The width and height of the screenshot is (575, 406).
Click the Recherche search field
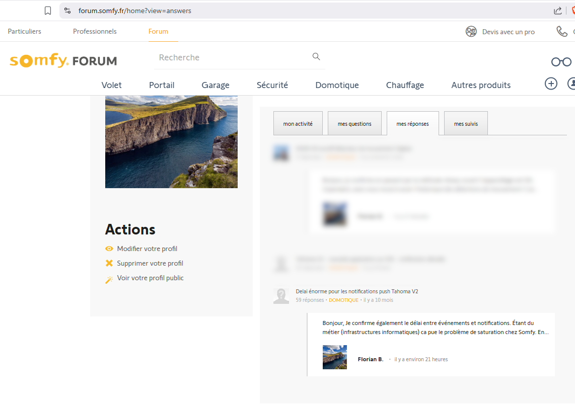(232, 57)
